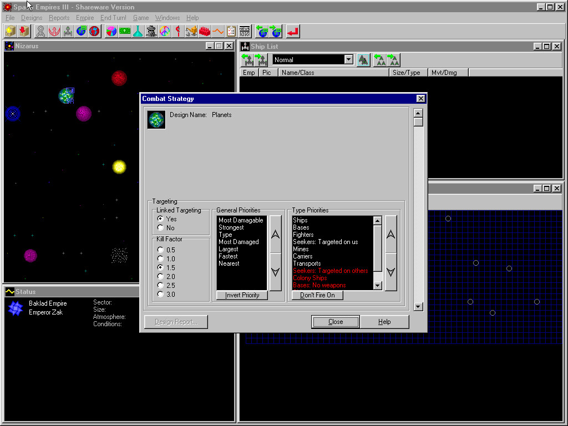Move General Priorities item down

pos(276,272)
